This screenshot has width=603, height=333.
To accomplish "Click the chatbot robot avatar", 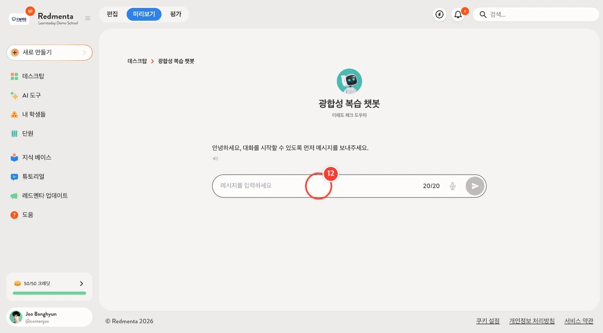I will coord(349,81).
